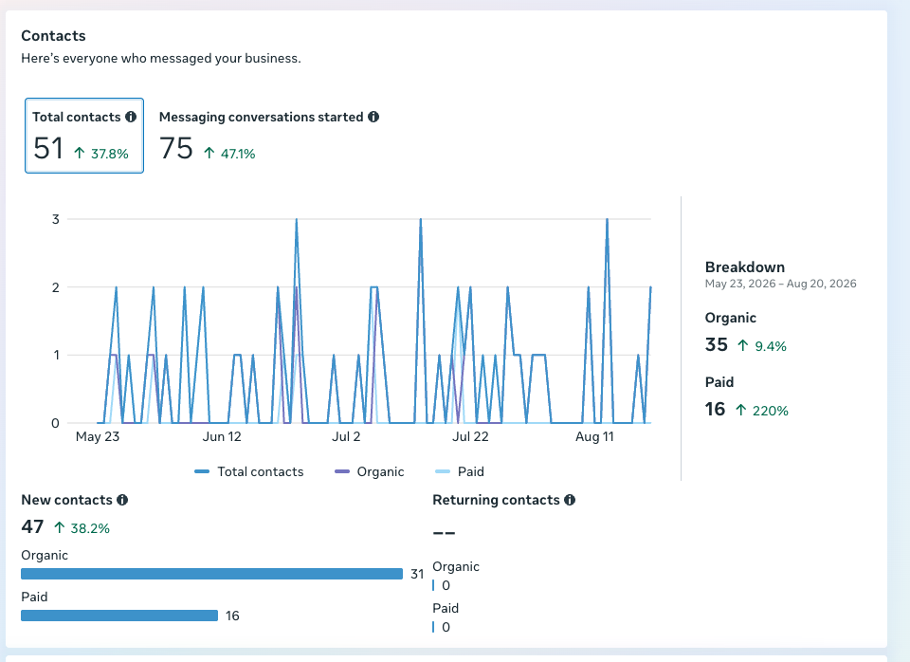Click the 9.4% organic increase
910x662 pixels.
[761, 346]
